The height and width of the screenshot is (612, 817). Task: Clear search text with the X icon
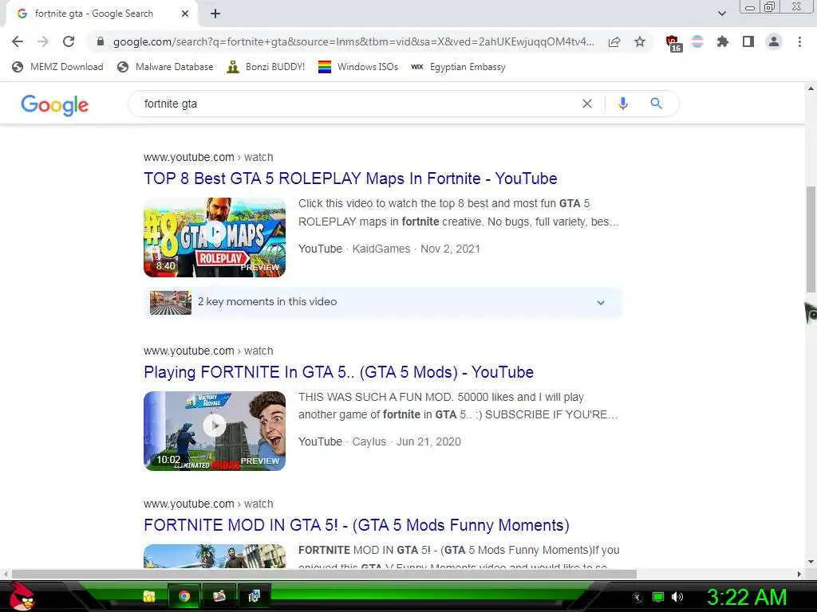pos(586,104)
